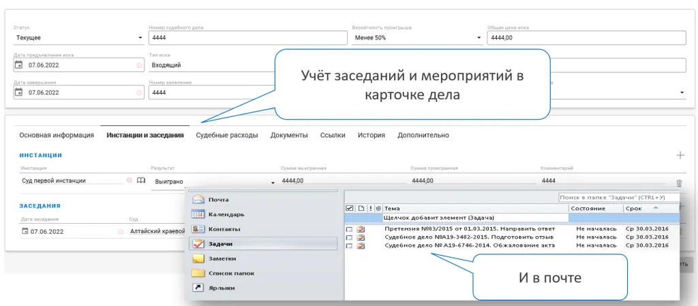Click task icon of Претензия №83/2015 row

pyautogui.click(x=361, y=228)
